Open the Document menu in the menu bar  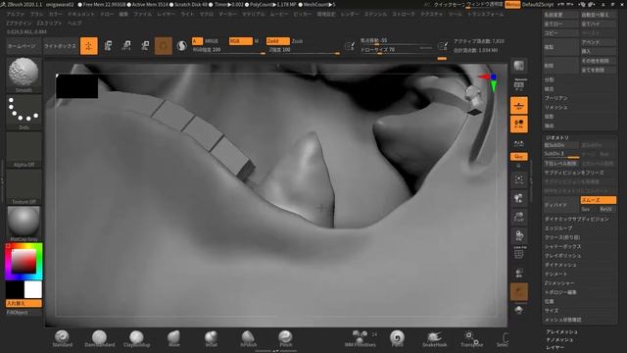81,14
